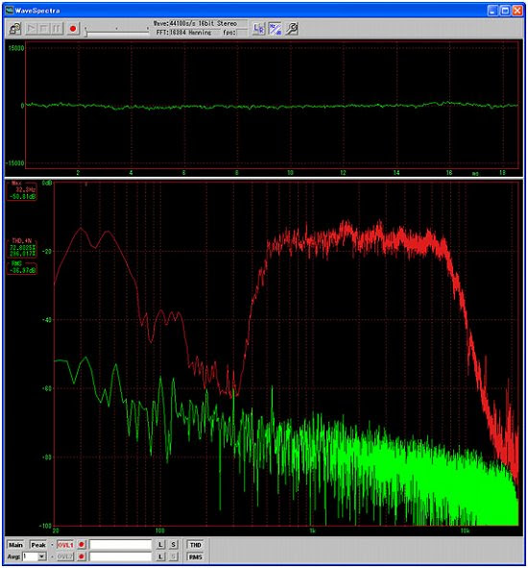The width and height of the screenshot is (528, 568).
Task: Click the OVL2 name input field
Action: [x=120, y=556]
